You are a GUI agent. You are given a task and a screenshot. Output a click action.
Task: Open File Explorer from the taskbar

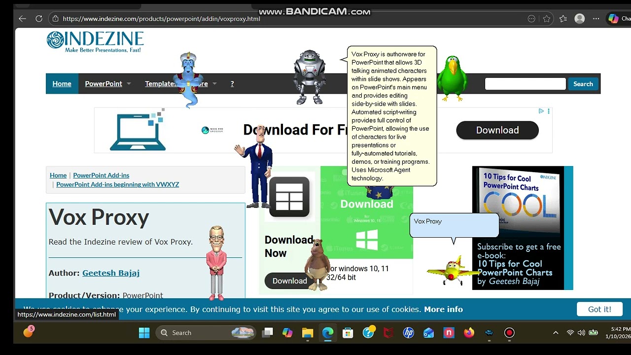[308, 333]
